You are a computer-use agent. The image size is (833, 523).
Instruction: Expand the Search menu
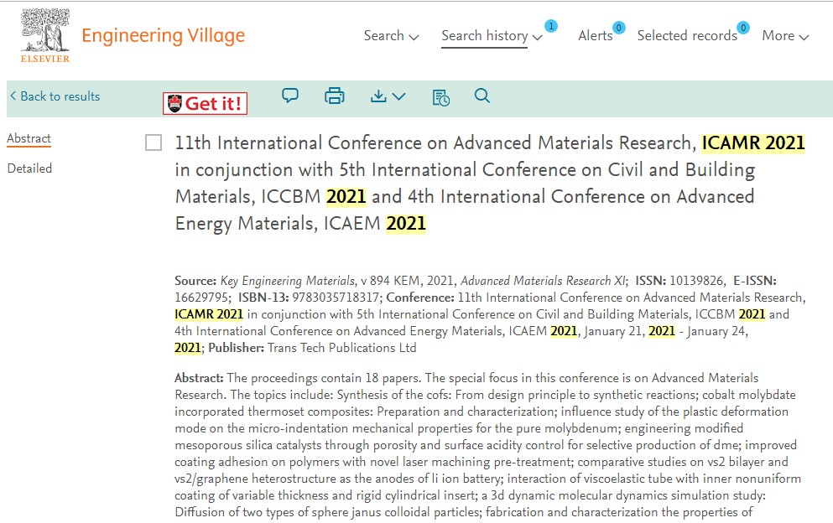[x=391, y=36]
